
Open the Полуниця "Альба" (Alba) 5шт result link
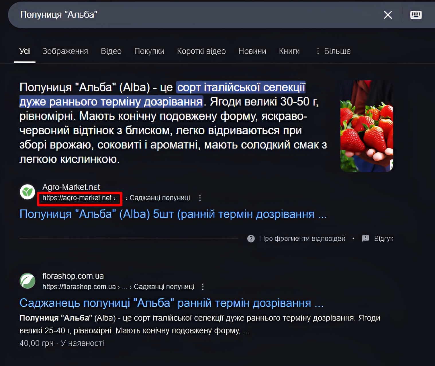pyautogui.click(x=173, y=214)
